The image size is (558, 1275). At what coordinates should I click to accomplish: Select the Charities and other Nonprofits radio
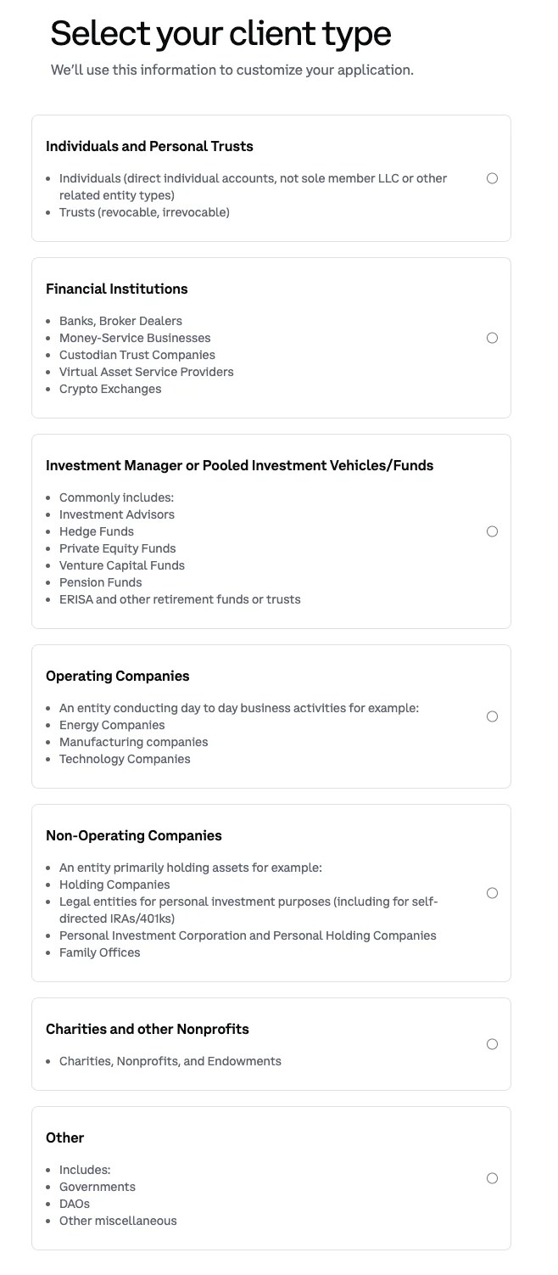(492, 1044)
